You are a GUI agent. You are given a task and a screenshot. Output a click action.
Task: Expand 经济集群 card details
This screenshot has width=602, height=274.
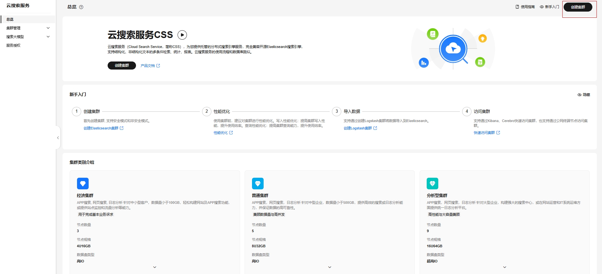(155, 267)
